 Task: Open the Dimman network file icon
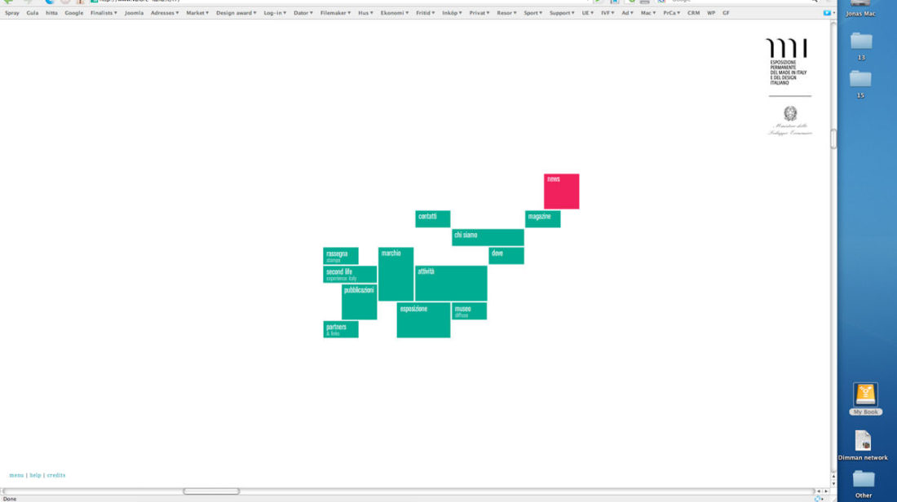(x=863, y=441)
